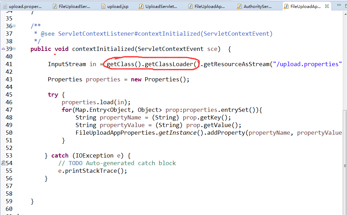347x215 pixels.
Task: Click line number 59 in the gutter
Action: tap(9, 201)
